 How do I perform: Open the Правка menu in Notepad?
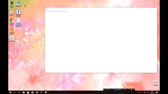(x=51, y=11)
